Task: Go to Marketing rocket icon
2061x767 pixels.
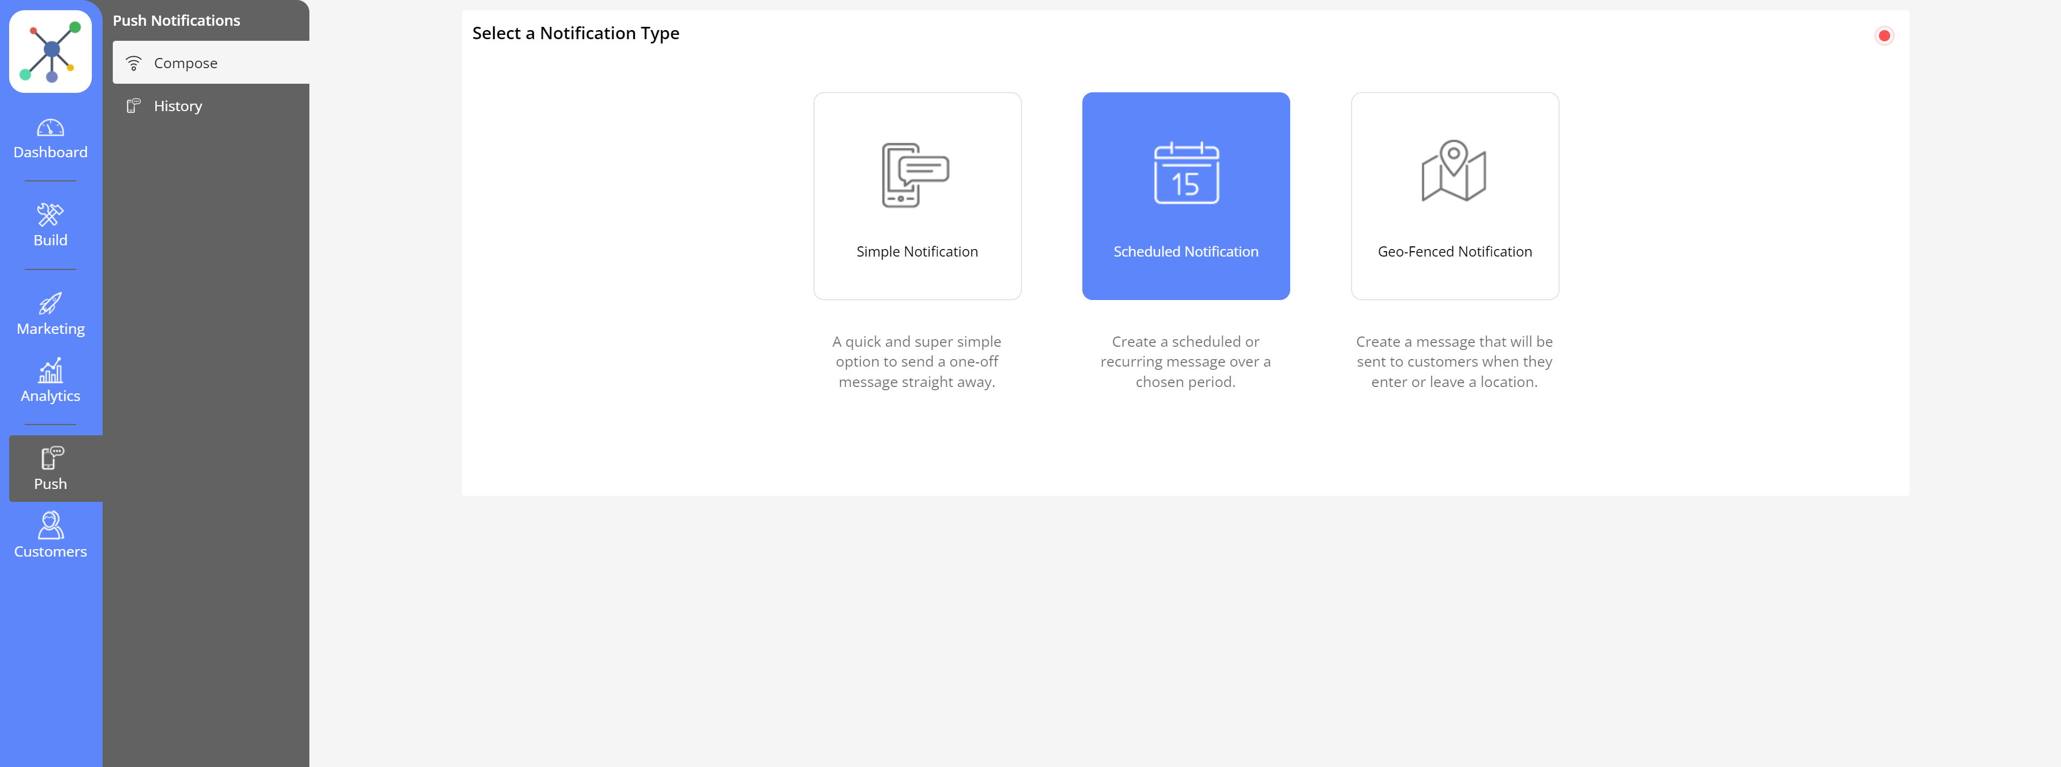Action: 50,304
